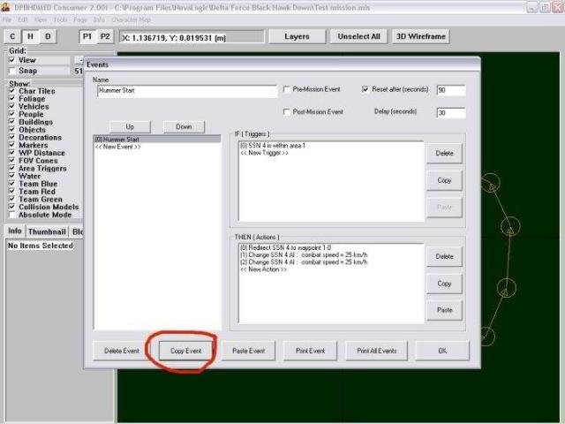Uncheck Reset after (seconds) checkbox
The width and height of the screenshot is (565, 424).
[366, 90]
